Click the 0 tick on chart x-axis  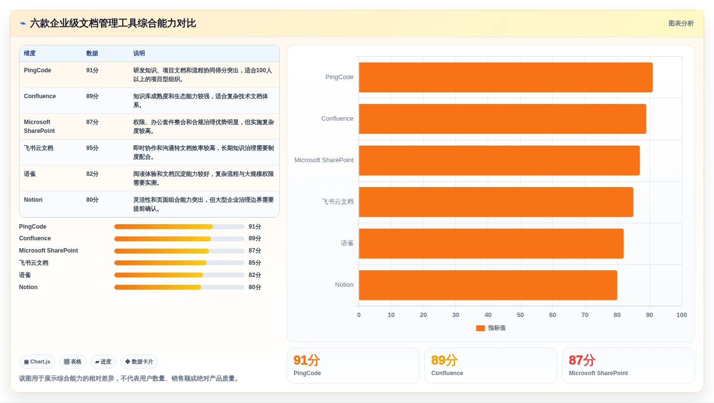(x=359, y=315)
